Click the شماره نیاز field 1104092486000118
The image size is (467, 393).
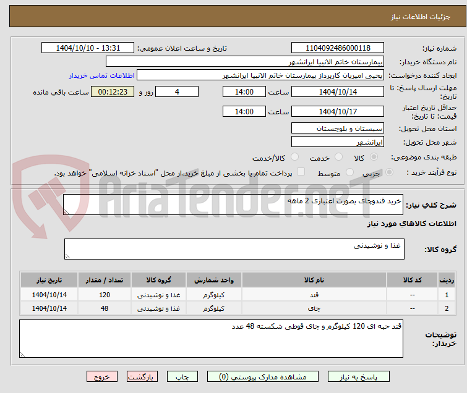point(338,48)
